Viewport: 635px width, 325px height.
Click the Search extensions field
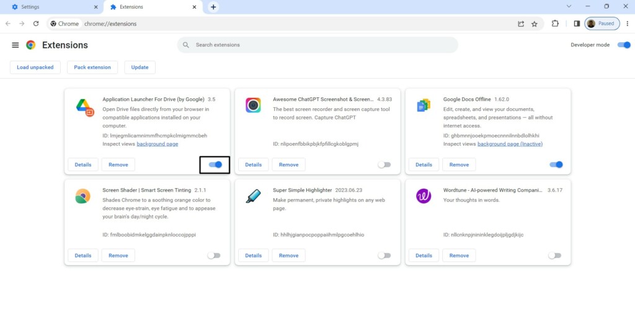tap(317, 45)
